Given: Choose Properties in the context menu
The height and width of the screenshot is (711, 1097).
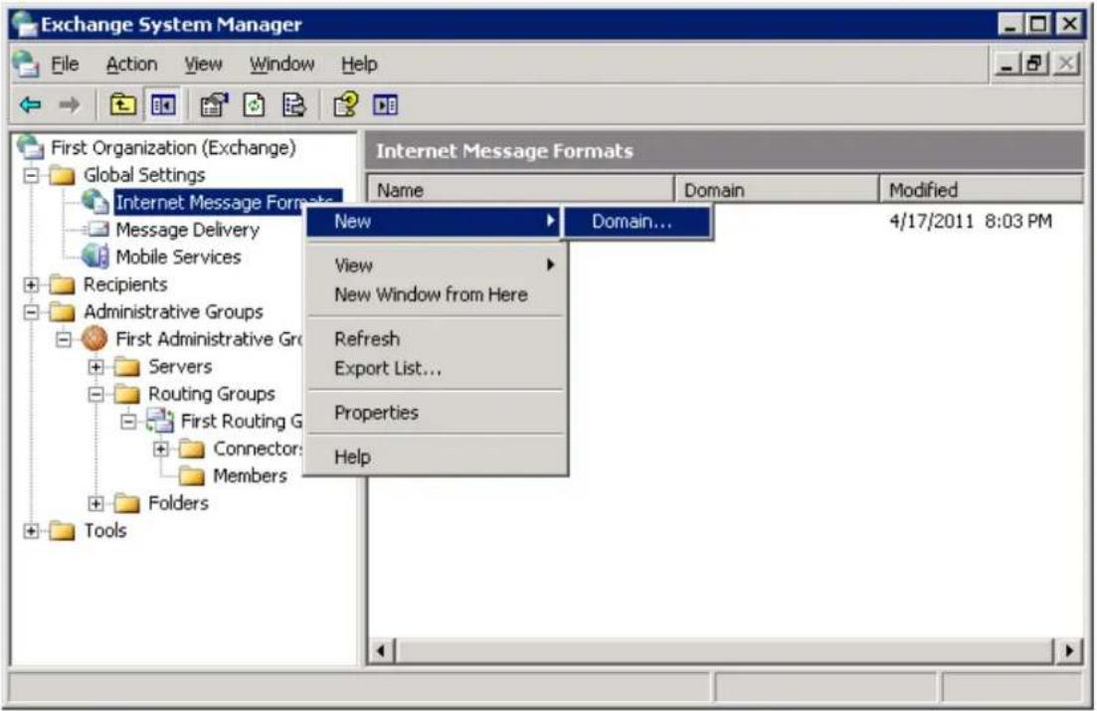Looking at the screenshot, I should coord(436,413).
